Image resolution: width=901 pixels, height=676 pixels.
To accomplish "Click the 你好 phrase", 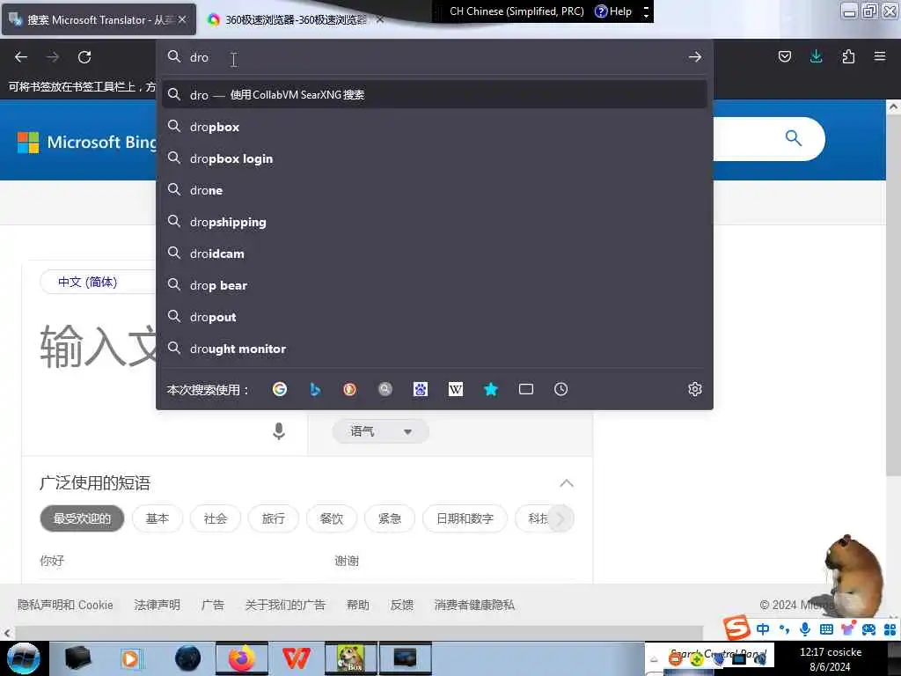I will click(x=52, y=561).
